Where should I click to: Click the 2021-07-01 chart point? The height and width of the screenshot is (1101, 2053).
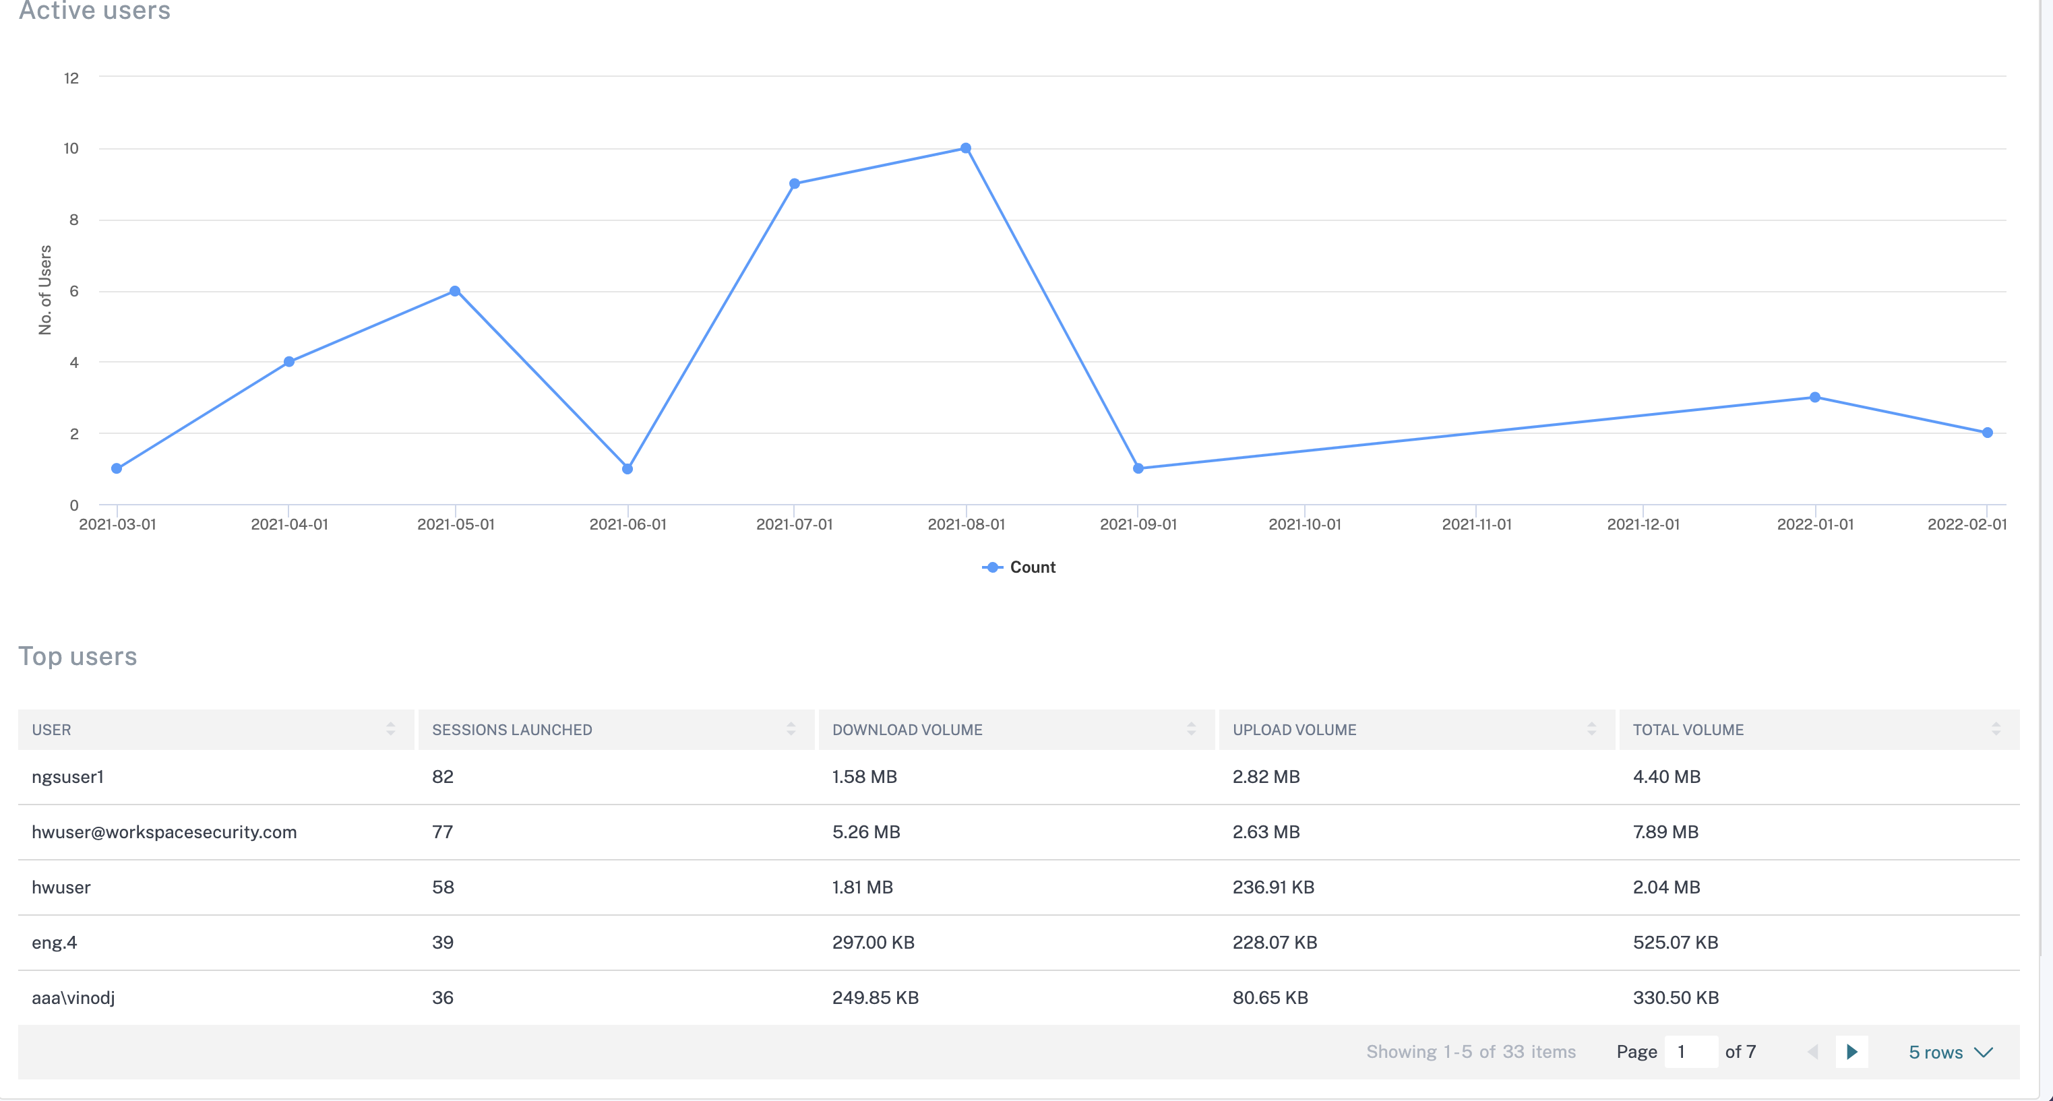794,184
